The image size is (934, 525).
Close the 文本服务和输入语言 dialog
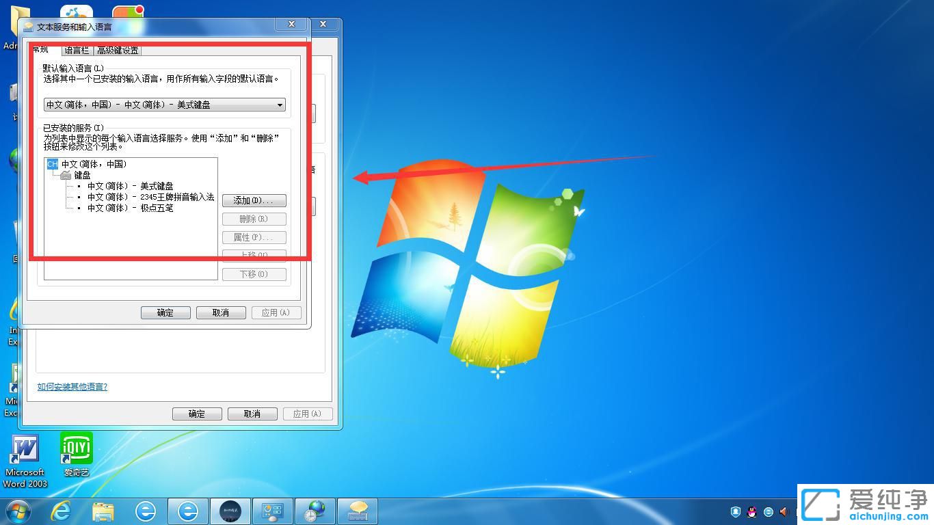[x=291, y=24]
